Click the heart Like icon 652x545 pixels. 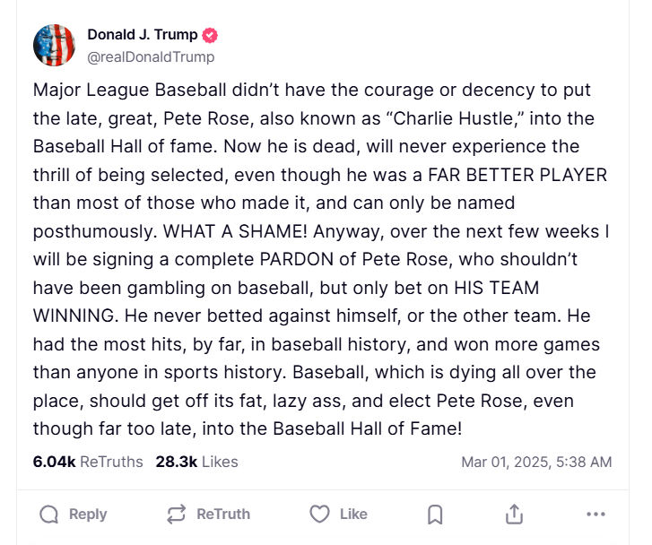(319, 515)
